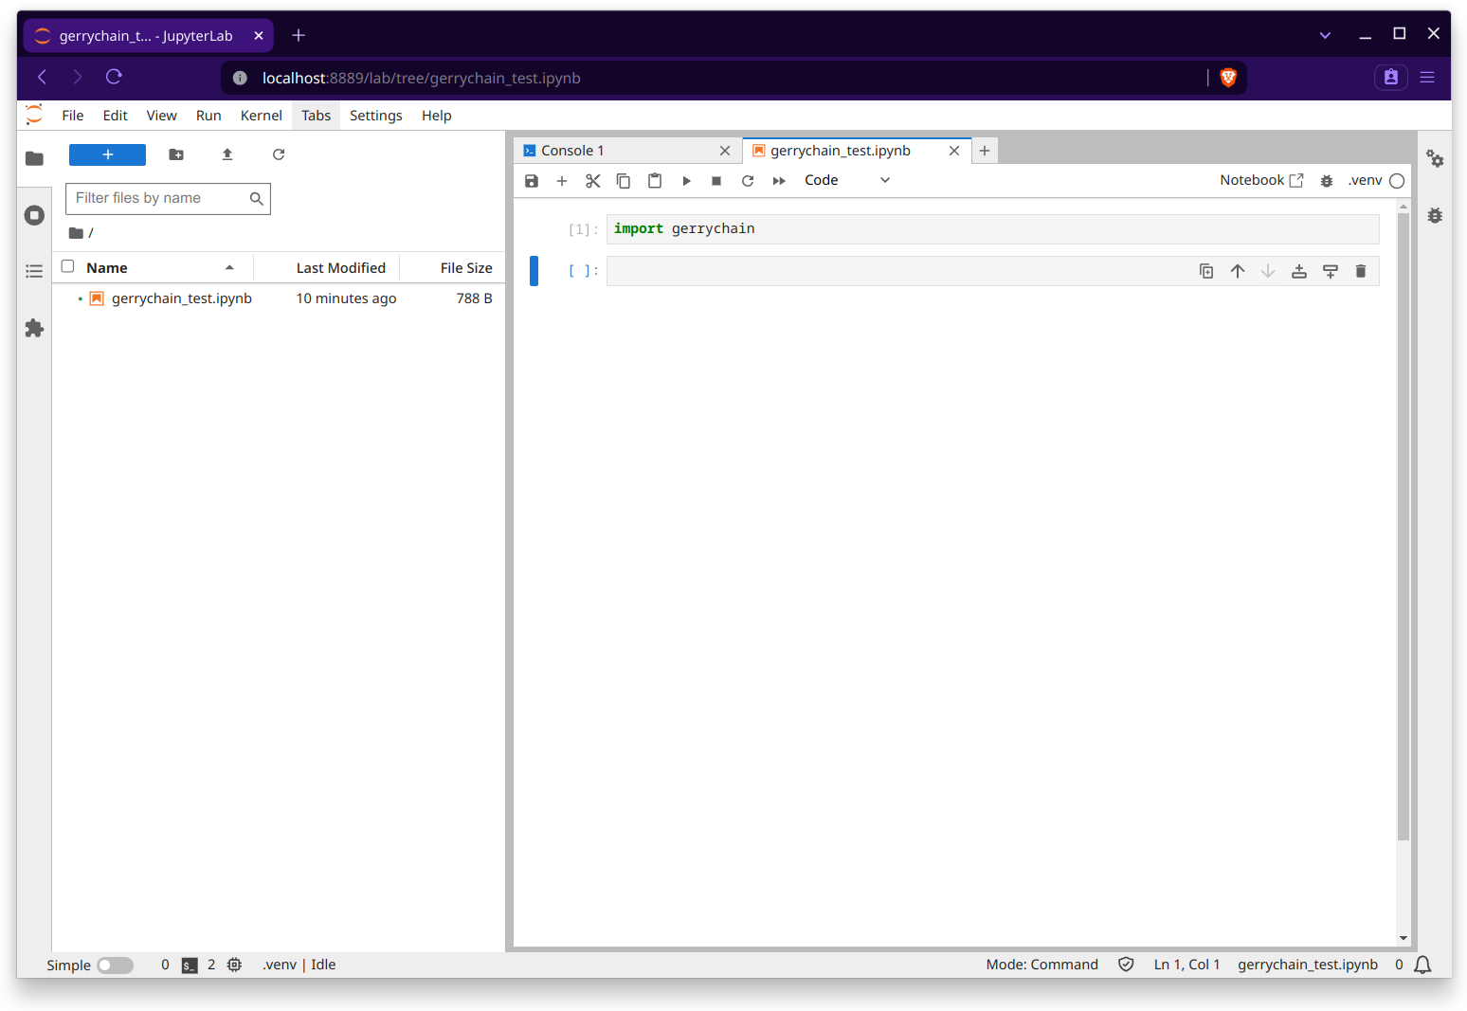
Task: Duplicate cell using copy-cell icon
Action: [x=1205, y=271]
